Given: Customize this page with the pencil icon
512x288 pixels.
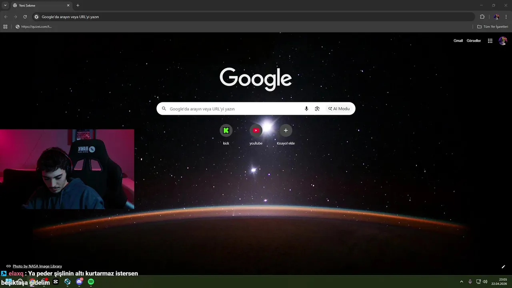Looking at the screenshot, I should [503, 267].
